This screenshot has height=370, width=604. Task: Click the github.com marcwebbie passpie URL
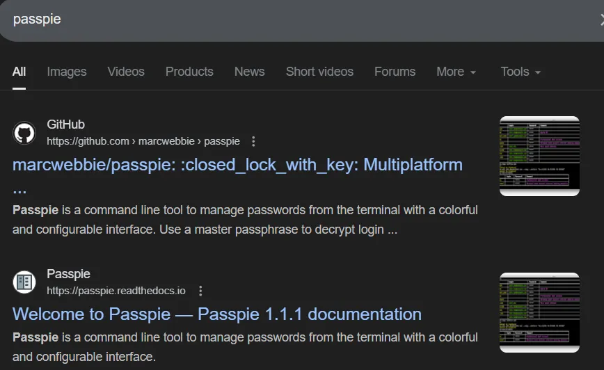143,141
